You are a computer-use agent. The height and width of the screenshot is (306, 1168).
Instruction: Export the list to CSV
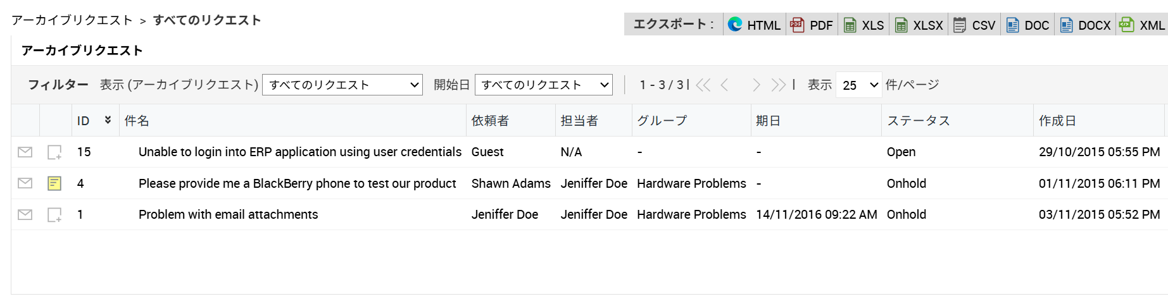tap(975, 25)
